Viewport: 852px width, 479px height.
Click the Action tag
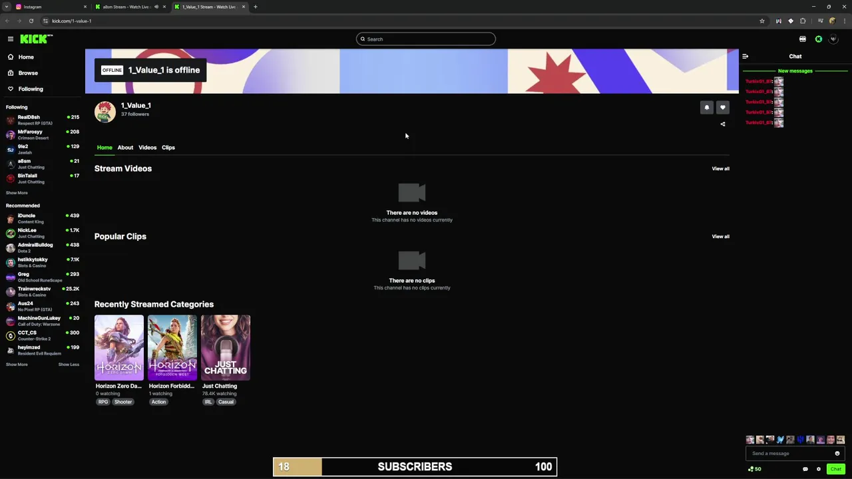pyautogui.click(x=158, y=402)
